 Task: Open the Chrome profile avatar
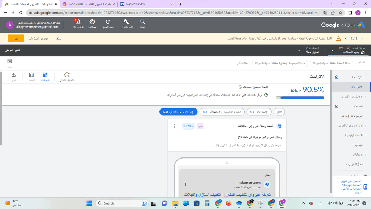pos(358,13)
